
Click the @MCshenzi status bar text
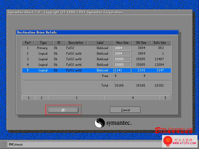point(16,144)
